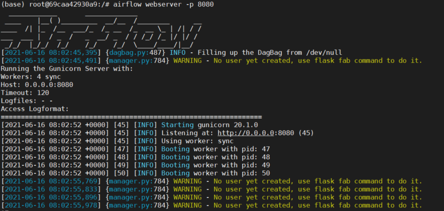
Task: Select timestamp '2021-06-16 08:02:45,395'
Action: (51, 53)
